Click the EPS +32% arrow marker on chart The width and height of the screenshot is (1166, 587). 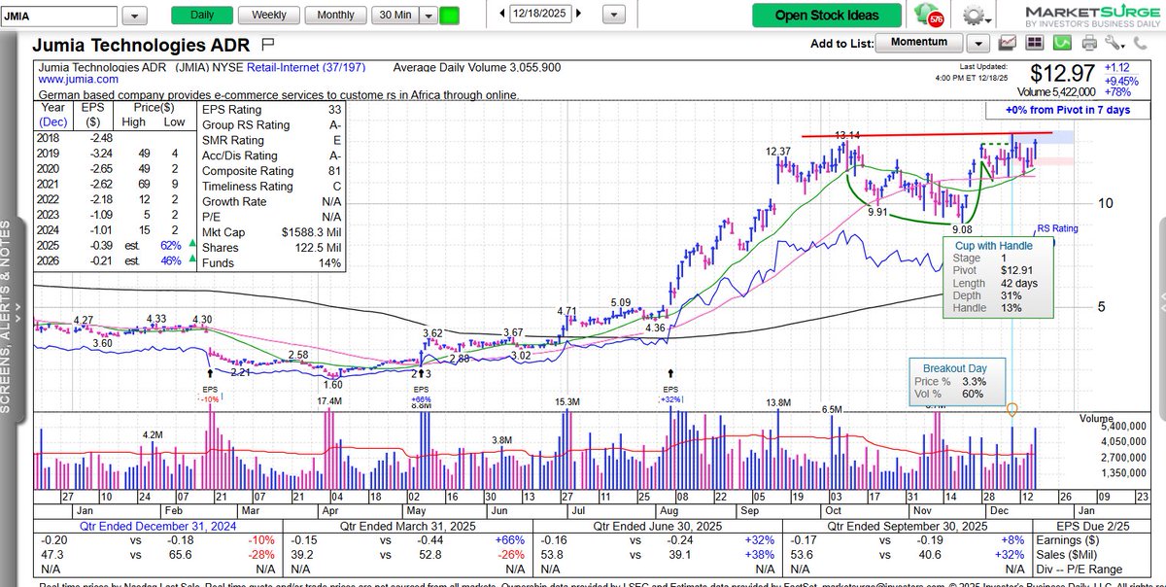(x=670, y=373)
